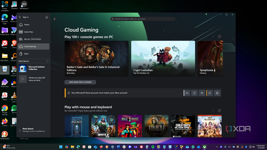Open cloud gaming settings gear icon

click(x=217, y=93)
